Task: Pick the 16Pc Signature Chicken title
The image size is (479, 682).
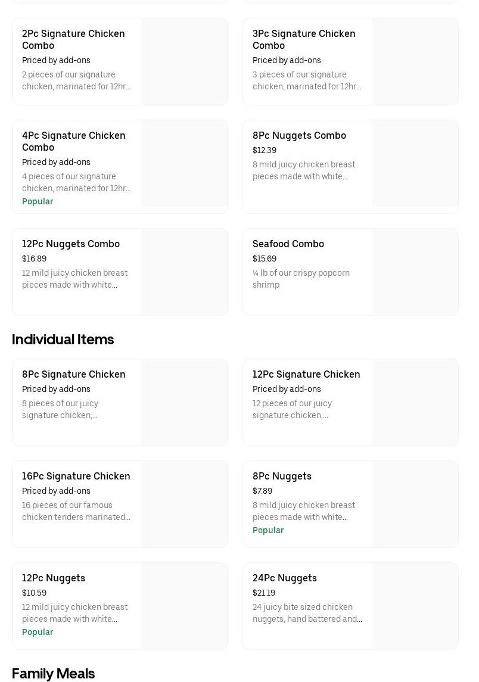Action: point(76,476)
